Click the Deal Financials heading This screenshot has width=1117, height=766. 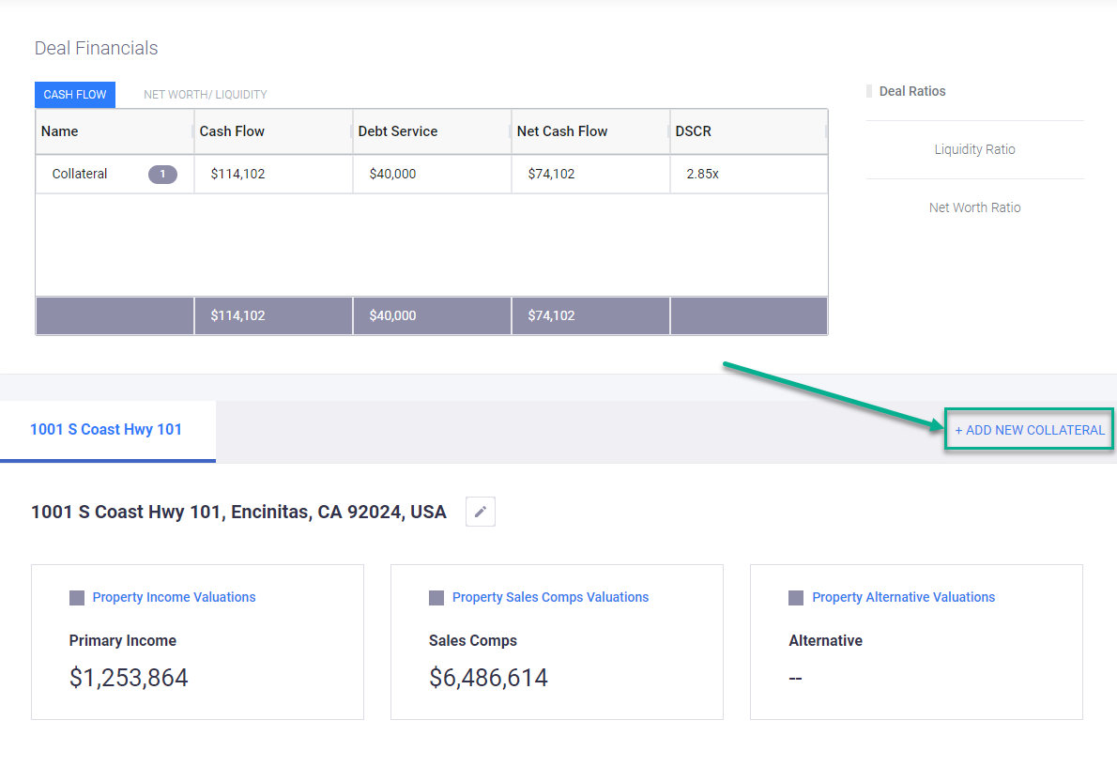pyautogui.click(x=96, y=48)
